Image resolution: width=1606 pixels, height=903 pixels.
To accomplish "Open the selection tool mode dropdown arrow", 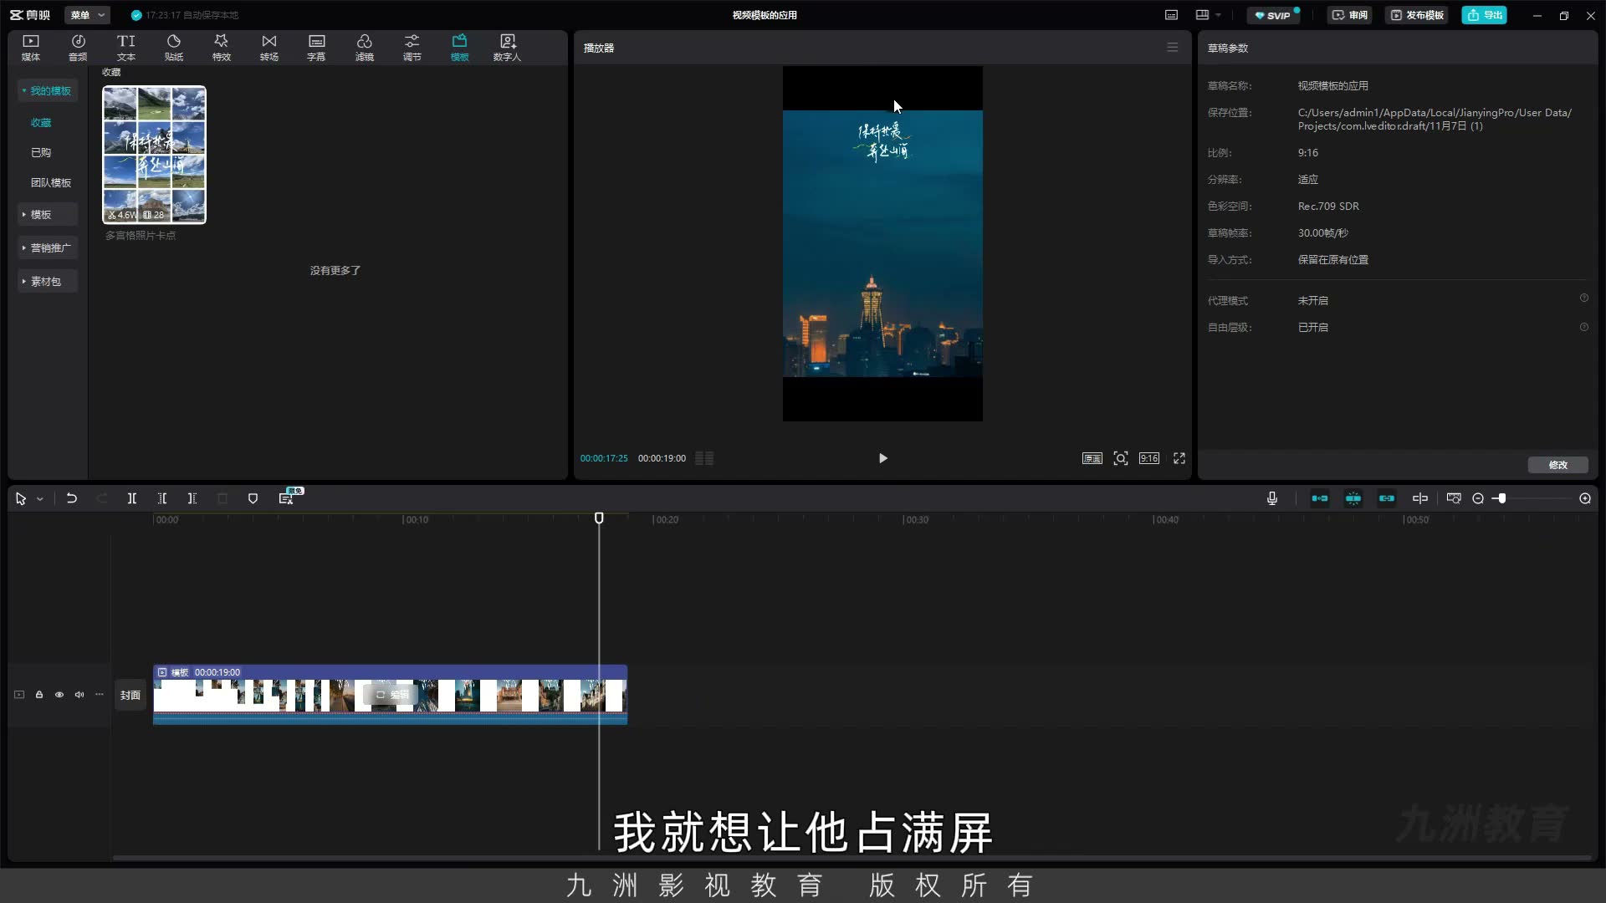I will [x=39, y=499].
